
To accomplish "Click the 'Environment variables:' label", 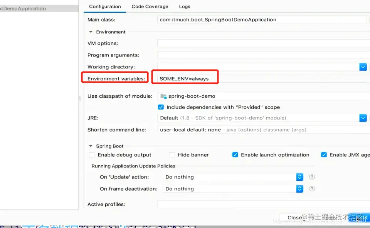I will click(116, 78).
